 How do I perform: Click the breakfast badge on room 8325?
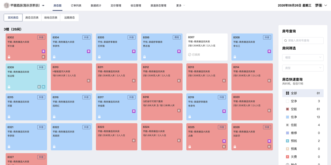224,141
